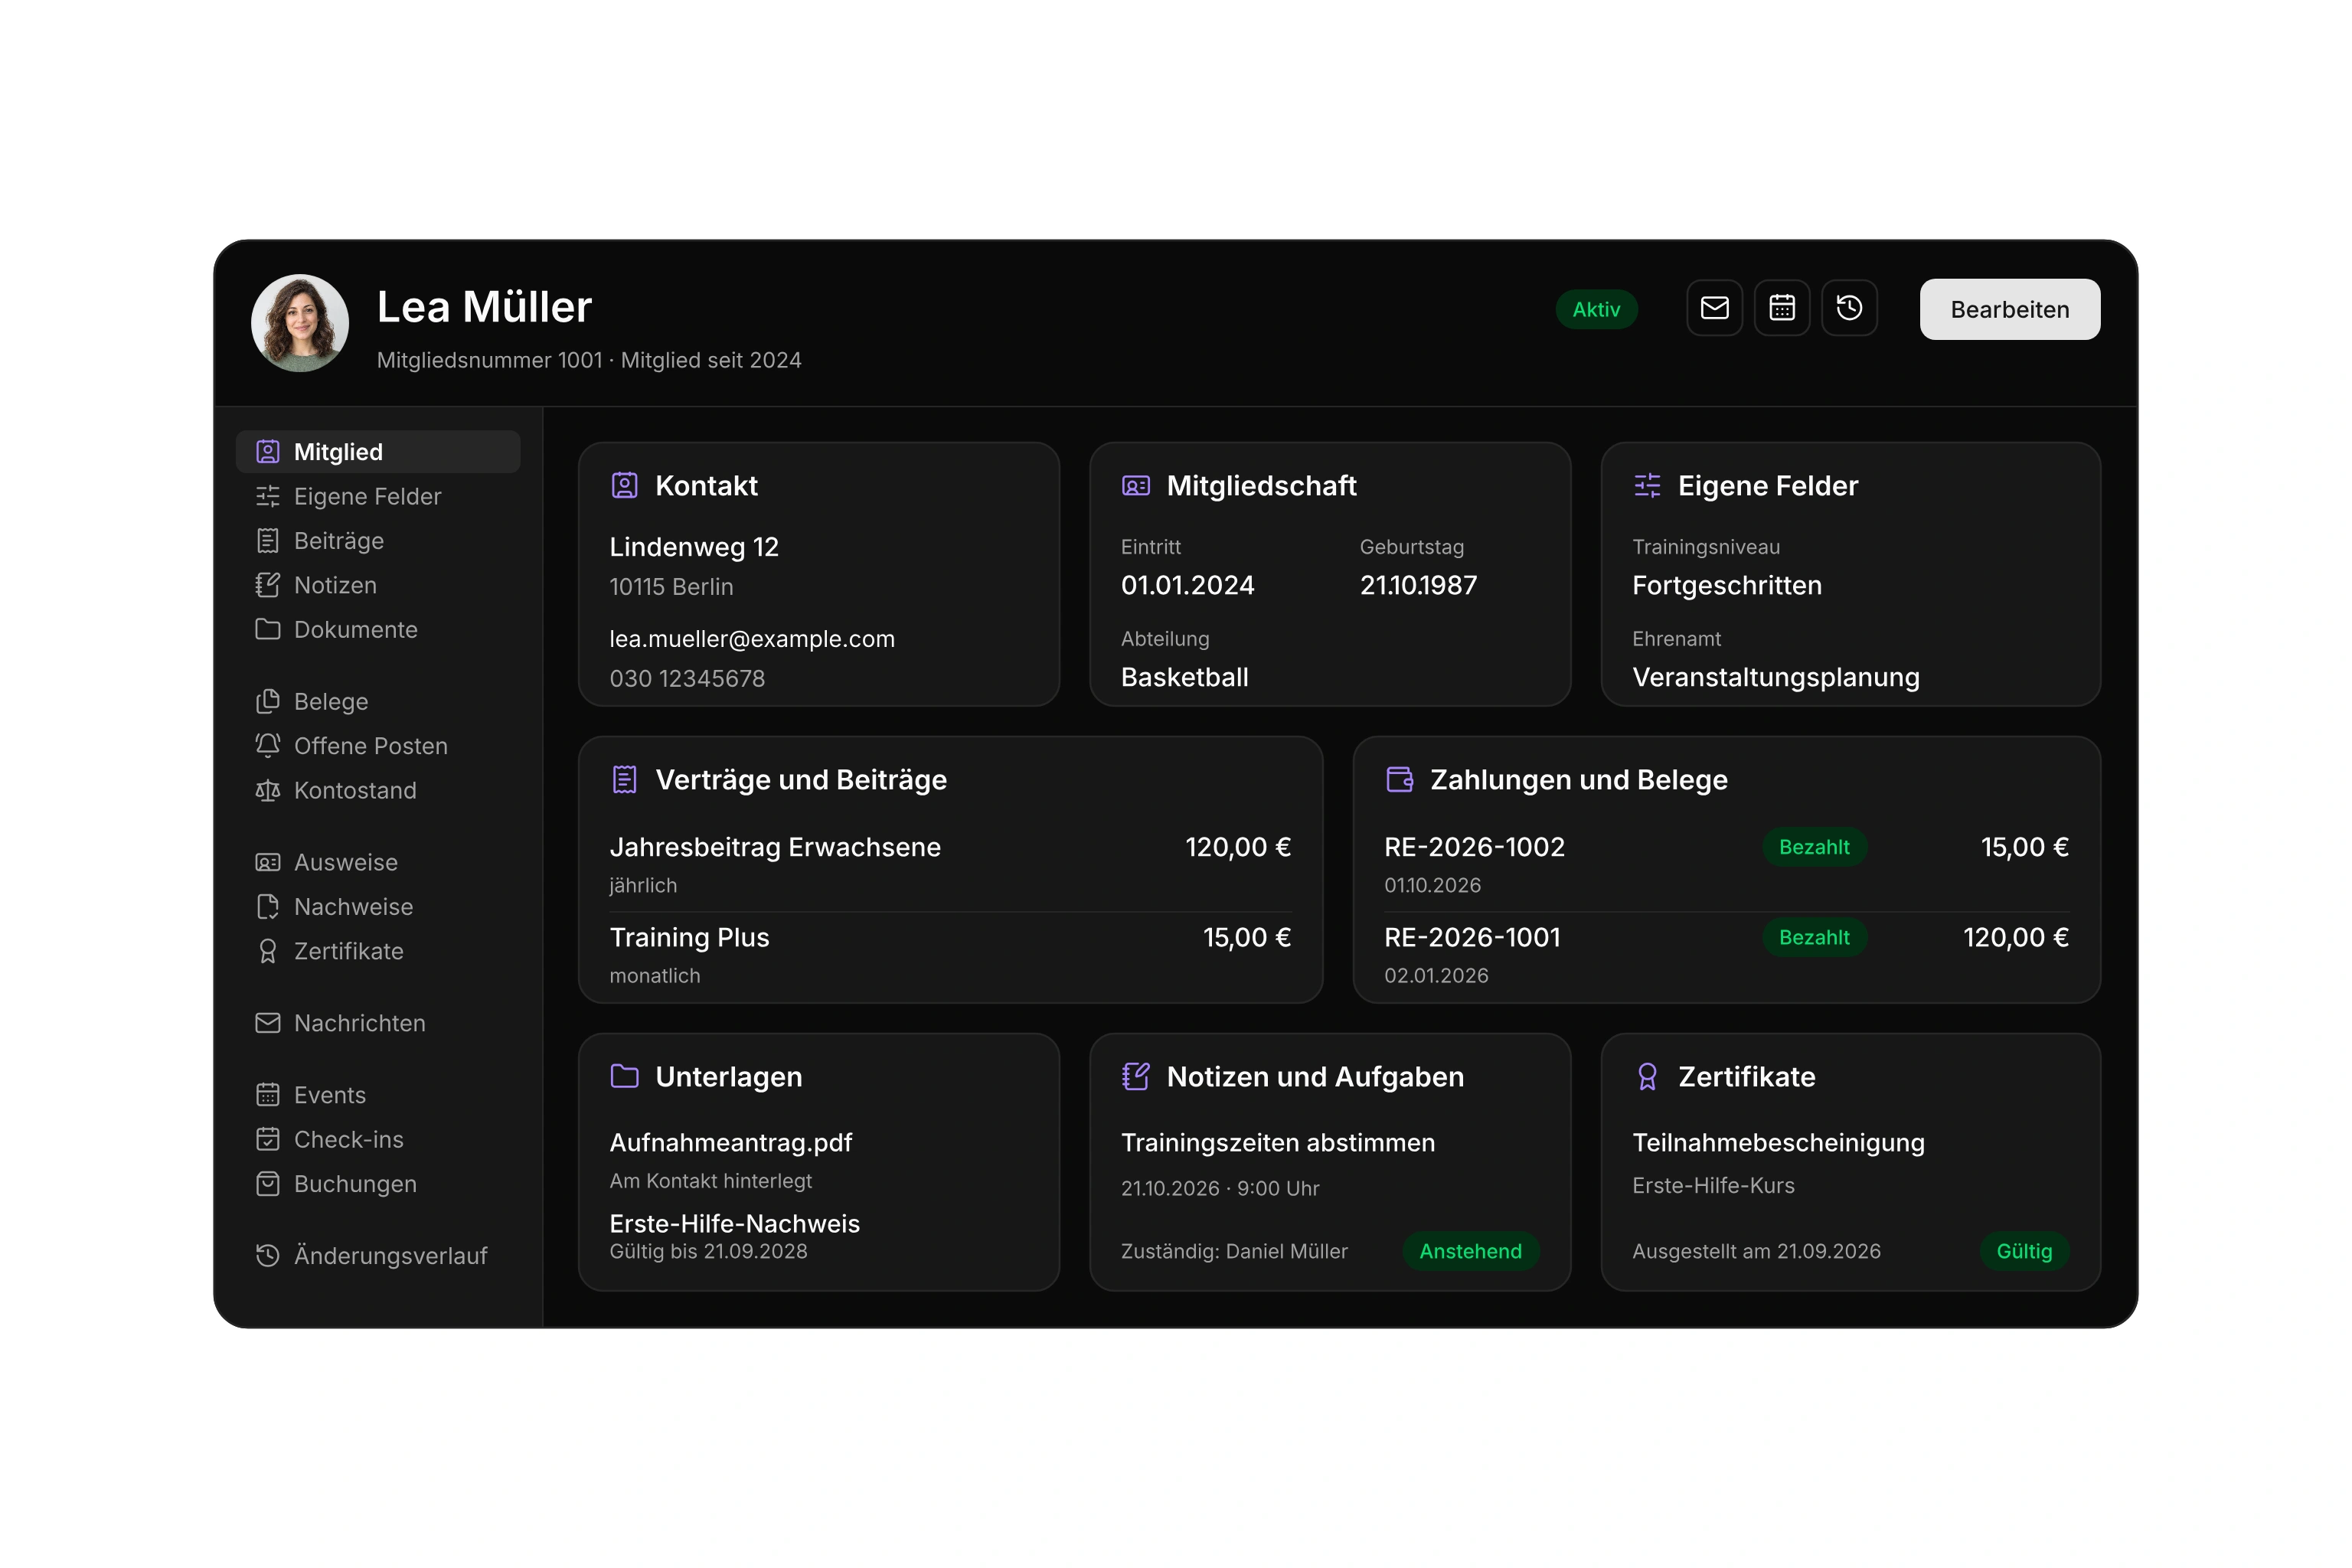The width and height of the screenshot is (2352, 1568).
Task: Click the Offene Posten bell icon
Action: 267,745
